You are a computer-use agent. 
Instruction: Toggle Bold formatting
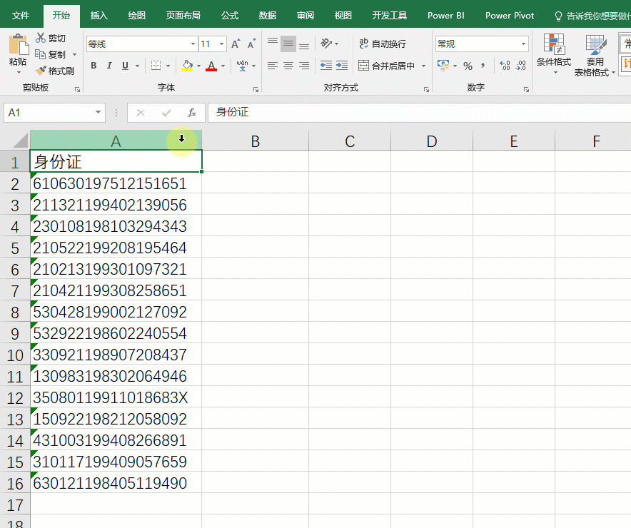[94, 66]
